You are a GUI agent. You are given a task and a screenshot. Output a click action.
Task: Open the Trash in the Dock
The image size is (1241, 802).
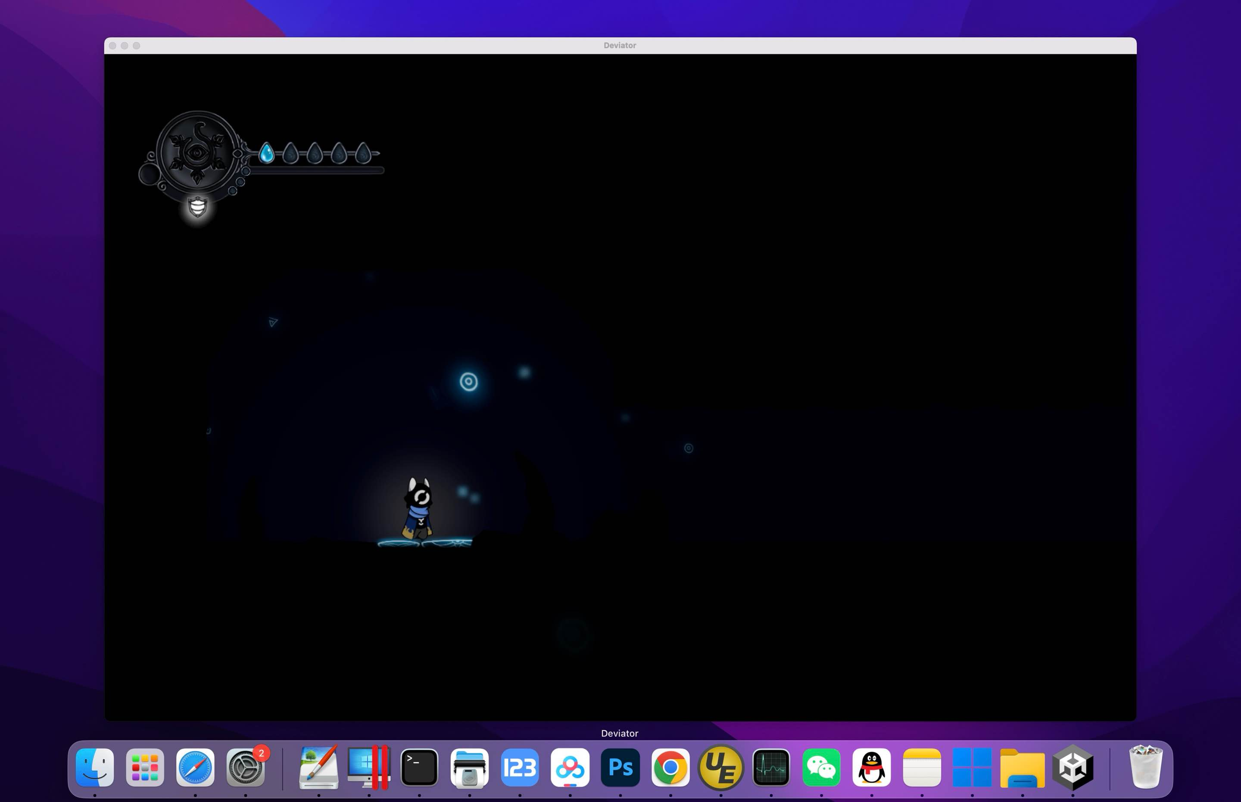[1145, 768]
